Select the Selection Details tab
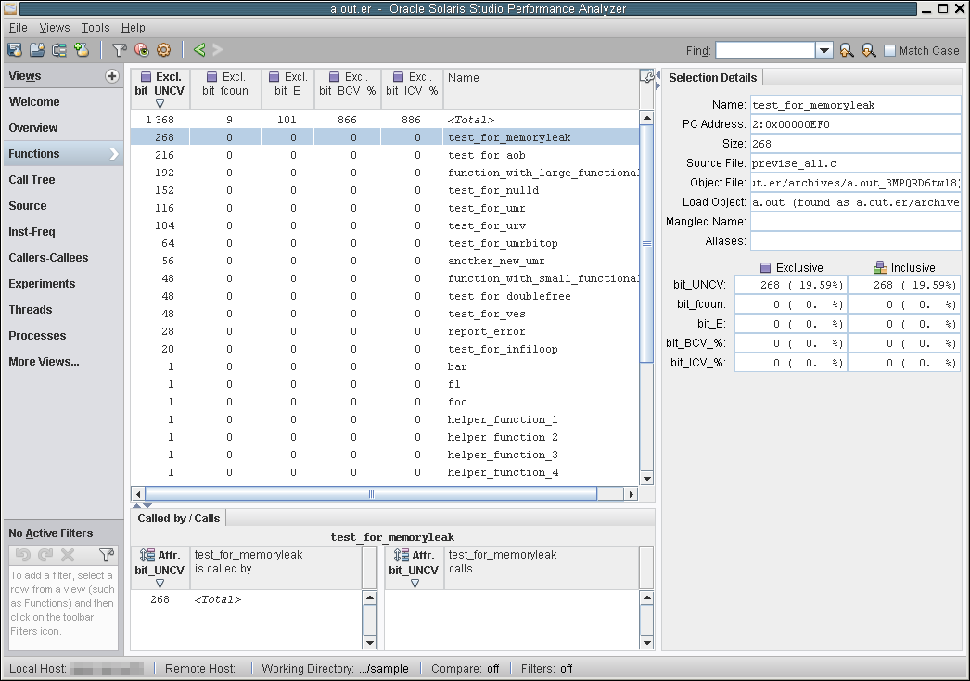 712,77
